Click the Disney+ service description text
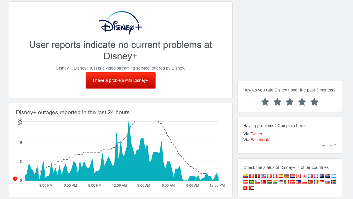 point(121,68)
